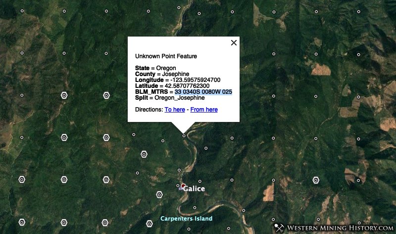Select the hexagon marker just southwest of Galice

coord(159,195)
